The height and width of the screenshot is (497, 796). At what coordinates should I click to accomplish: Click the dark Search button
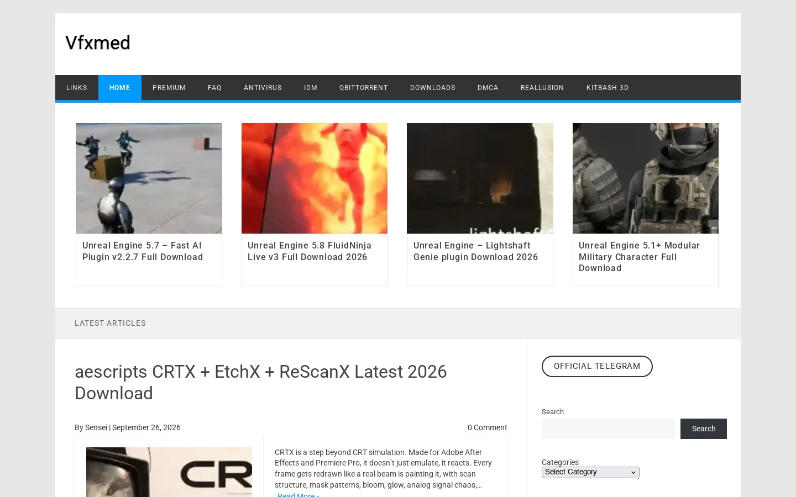(704, 429)
